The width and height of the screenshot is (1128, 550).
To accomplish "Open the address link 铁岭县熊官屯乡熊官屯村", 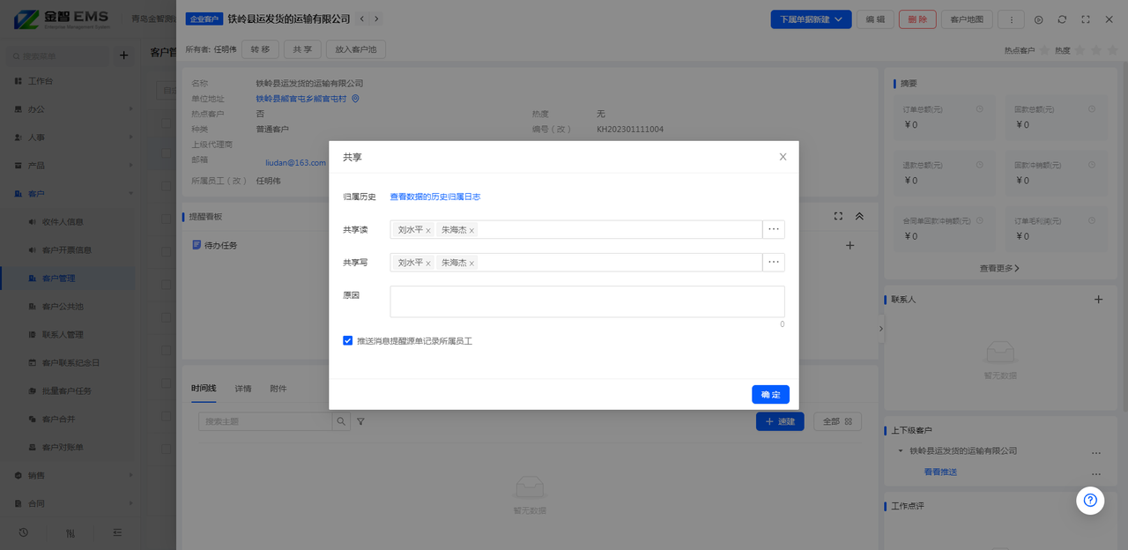I will 301,99.
